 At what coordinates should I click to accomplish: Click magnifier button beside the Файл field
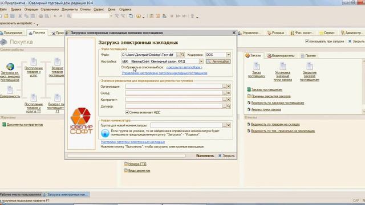[182, 55]
